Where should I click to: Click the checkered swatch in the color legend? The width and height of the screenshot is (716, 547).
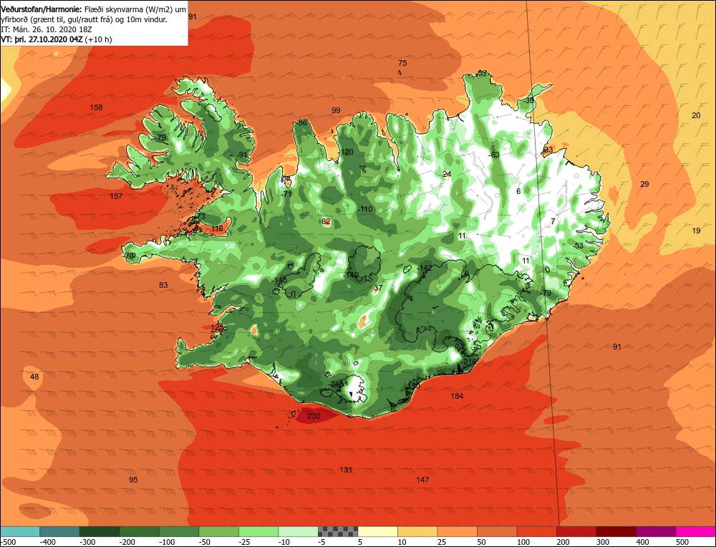(338, 531)
